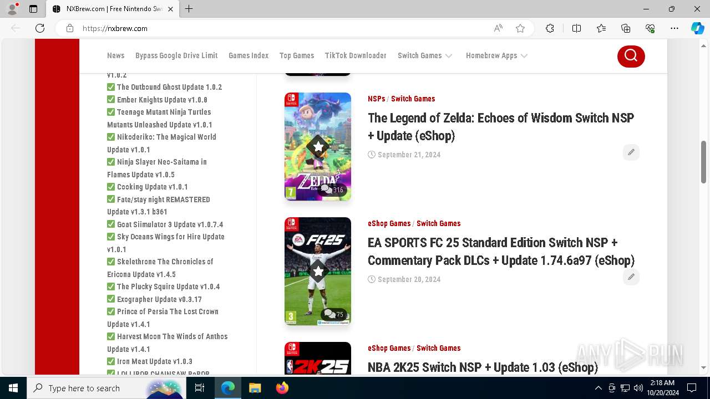Open the Favorites list icon
This screenshot has height=399, width=710.
(x=601, y=28)
